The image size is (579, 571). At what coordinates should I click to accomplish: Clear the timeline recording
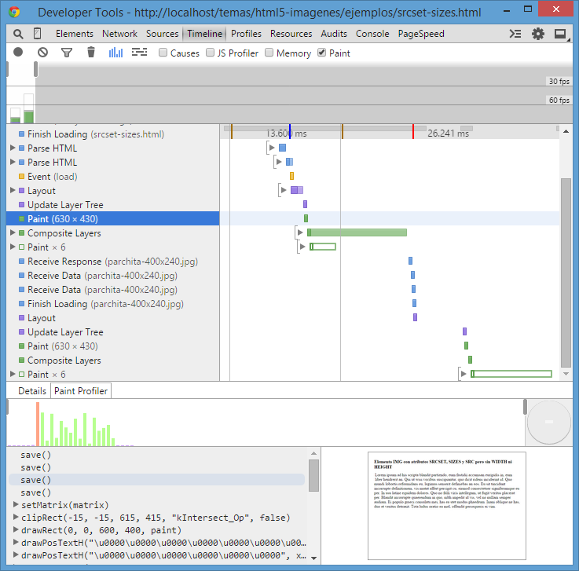[x=42, y=53]
